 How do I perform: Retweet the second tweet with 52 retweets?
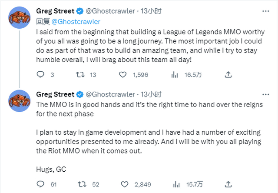click(x=80, y=184)
